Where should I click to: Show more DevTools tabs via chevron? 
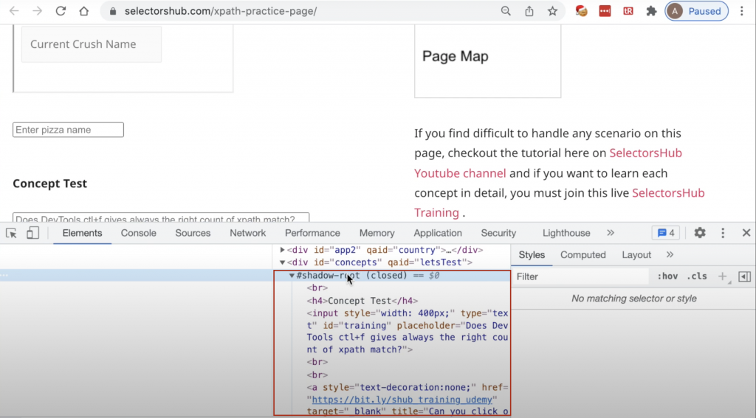point(611,233)
